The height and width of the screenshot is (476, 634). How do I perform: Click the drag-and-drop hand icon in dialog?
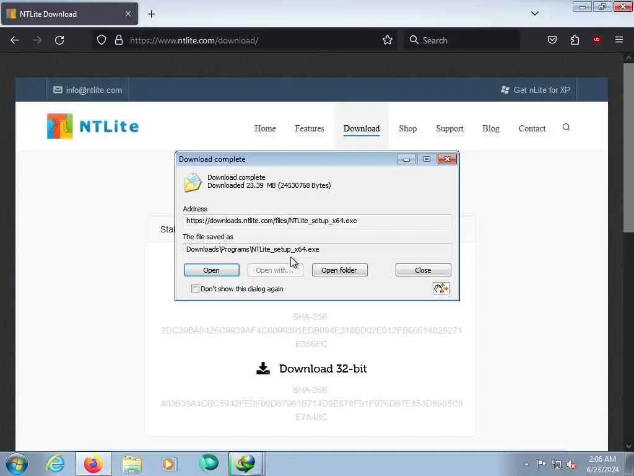click(x=441, y=288)
